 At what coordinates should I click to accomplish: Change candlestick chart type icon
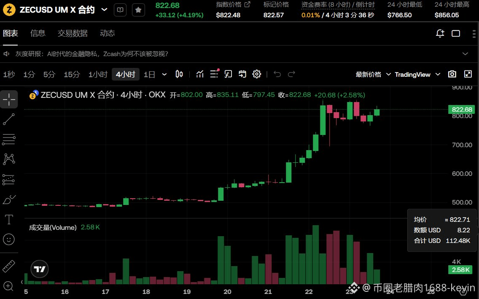(179, 74)
